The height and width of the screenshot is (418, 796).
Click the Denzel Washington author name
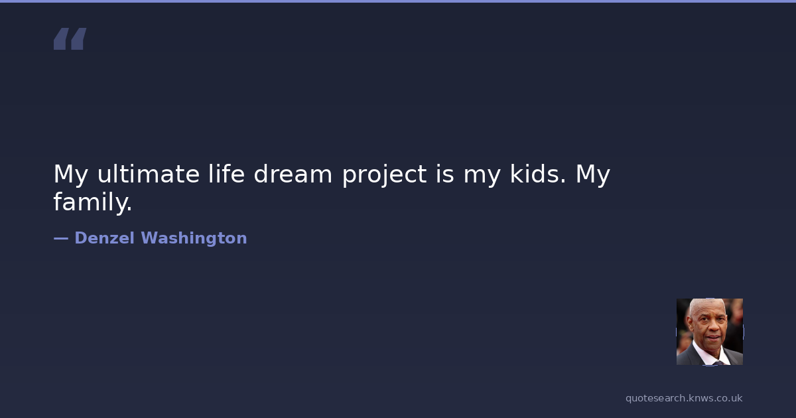pyautogui.click(x=161, y=238)
